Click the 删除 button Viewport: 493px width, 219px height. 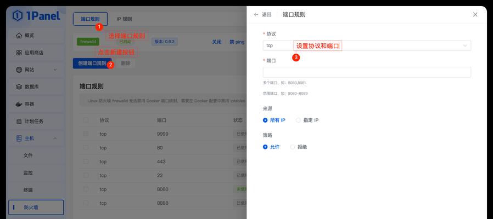[126, 63]
